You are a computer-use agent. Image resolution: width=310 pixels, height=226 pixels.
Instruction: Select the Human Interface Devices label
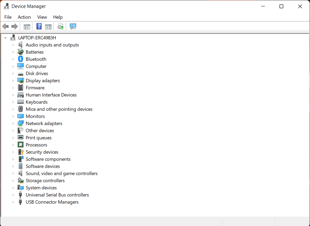pos(51,95)
